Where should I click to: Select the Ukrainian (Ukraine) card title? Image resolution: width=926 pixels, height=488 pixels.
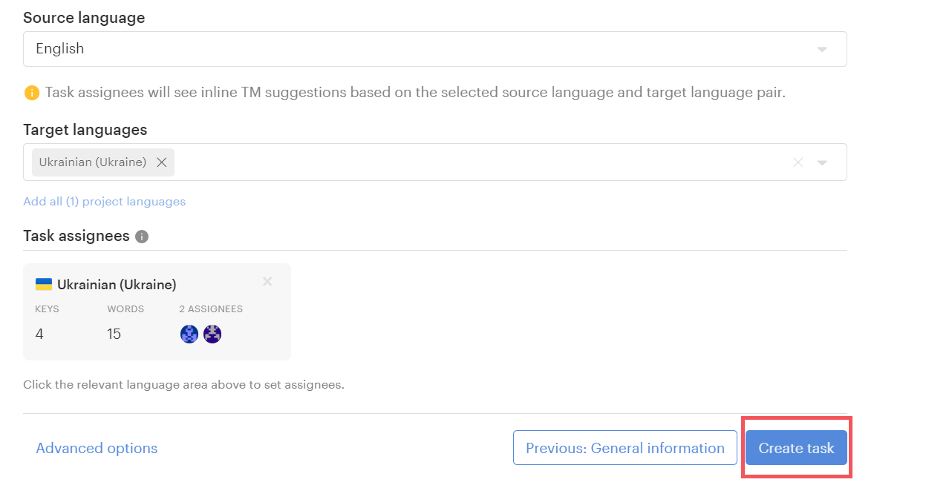tap(117, 285)
